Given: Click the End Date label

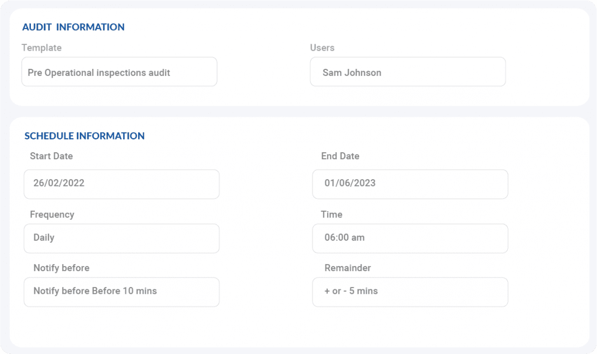Looking at the screenshot, I should tap(340, 156).
